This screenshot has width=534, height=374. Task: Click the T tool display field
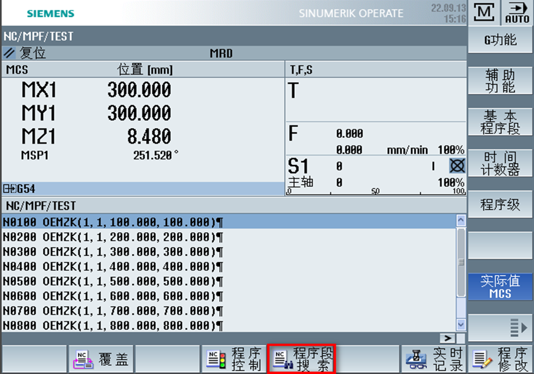pos(376,99)
